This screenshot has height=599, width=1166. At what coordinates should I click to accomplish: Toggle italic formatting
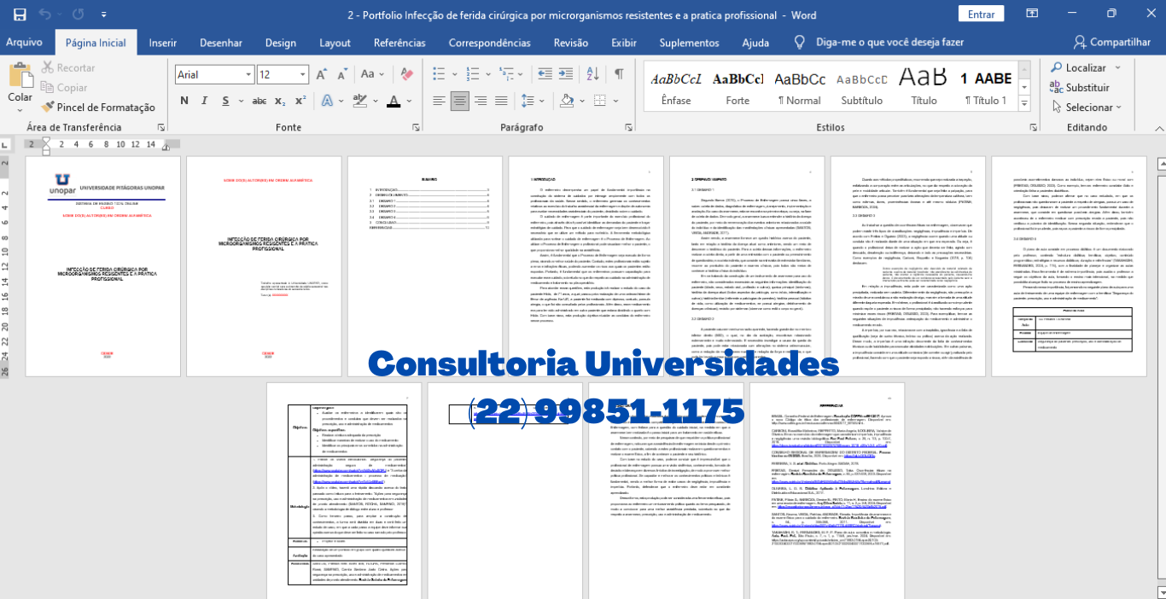pyautogui.click(x=203, y=102)
